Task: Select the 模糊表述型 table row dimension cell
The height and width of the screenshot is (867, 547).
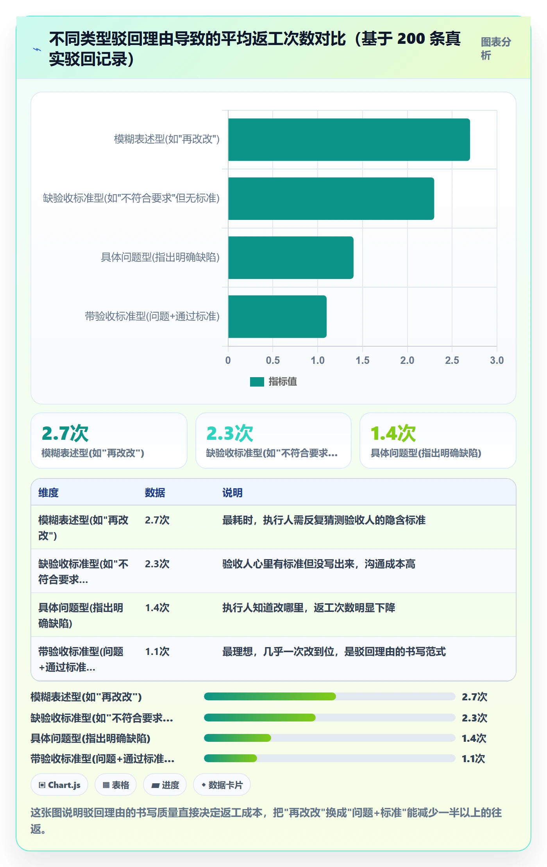Action: tap(84, 527)
